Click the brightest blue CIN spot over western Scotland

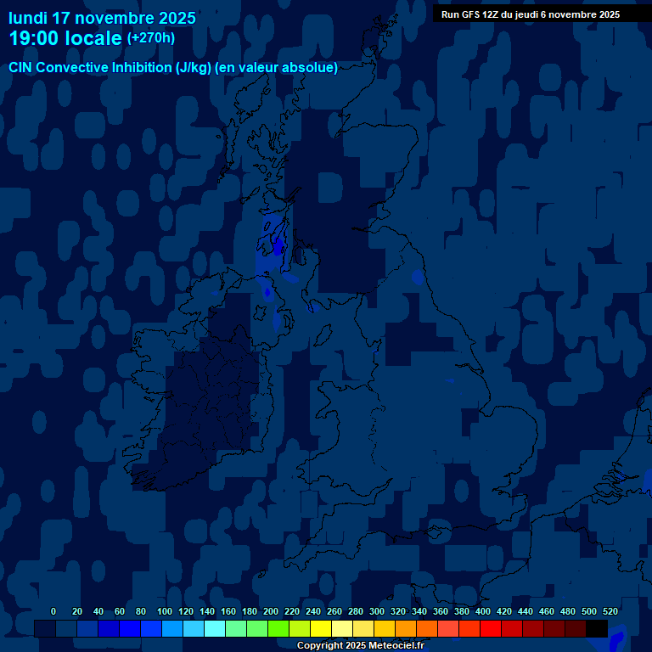pos(277,247)
